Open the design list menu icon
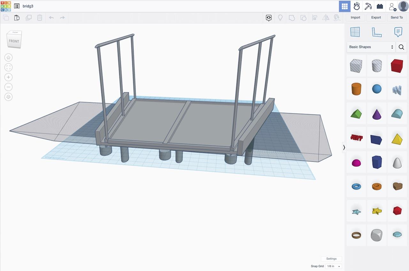The width and height of the screenshot is (409, 271). click(x=17, y=6)
